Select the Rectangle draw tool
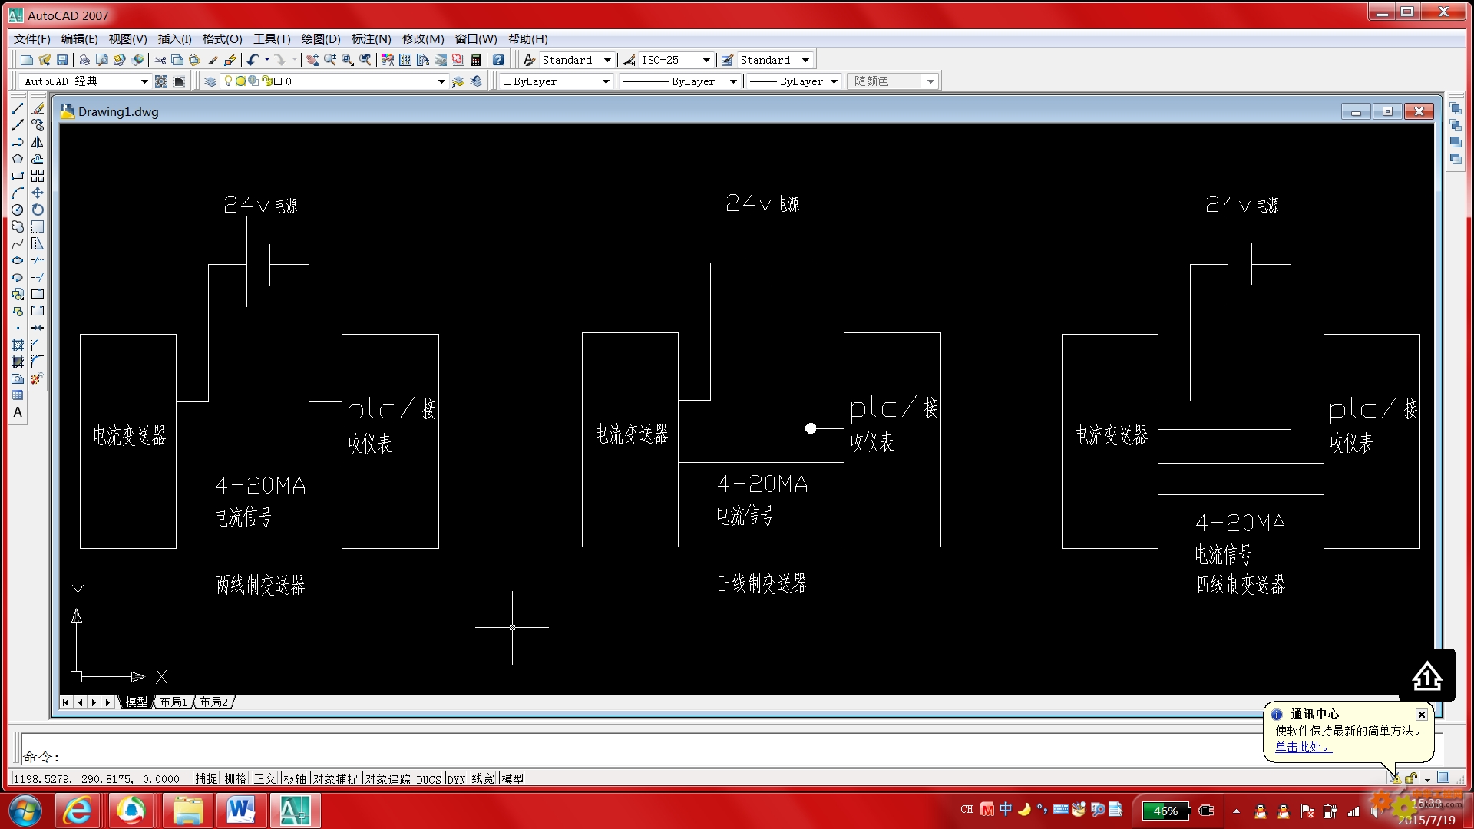 pyautogui.click(x=18, y=176)
